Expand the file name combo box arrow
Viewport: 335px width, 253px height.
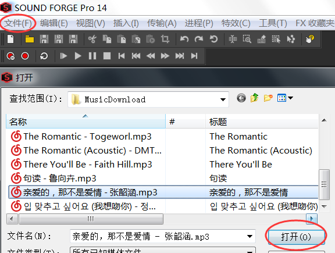[x=250, y=236]
